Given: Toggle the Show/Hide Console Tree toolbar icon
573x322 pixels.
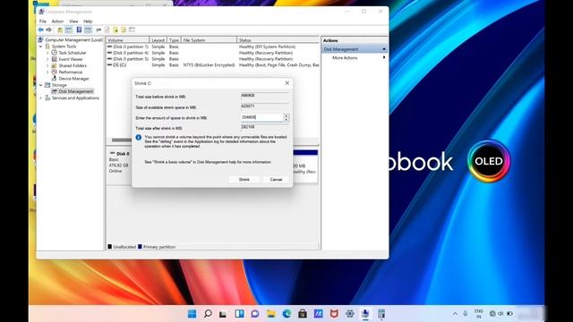Looking at the screenshot, I should (68, 30).
